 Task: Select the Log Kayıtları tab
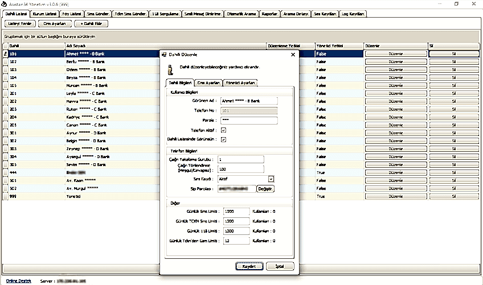tap(353, 13)
